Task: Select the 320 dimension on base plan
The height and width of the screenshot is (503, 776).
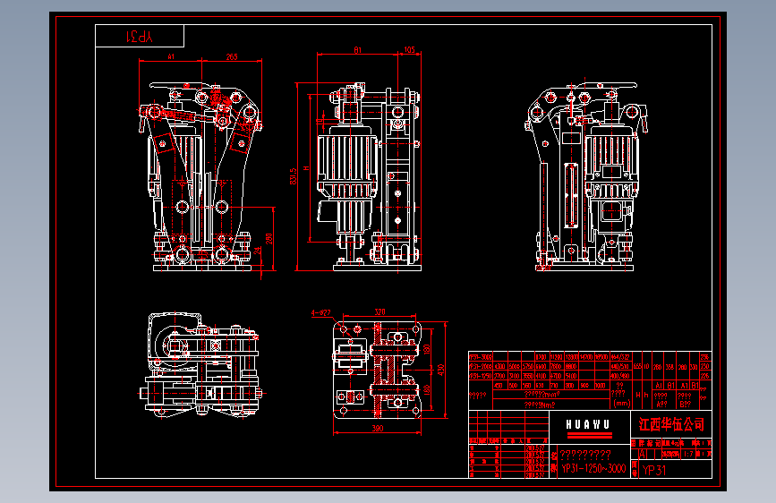Action: 379,311
